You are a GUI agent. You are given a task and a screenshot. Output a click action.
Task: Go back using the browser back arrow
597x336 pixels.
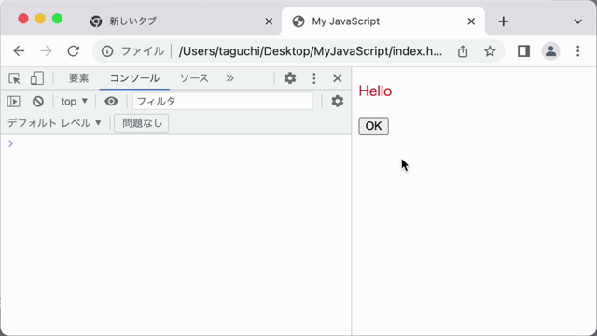[19, 51]
